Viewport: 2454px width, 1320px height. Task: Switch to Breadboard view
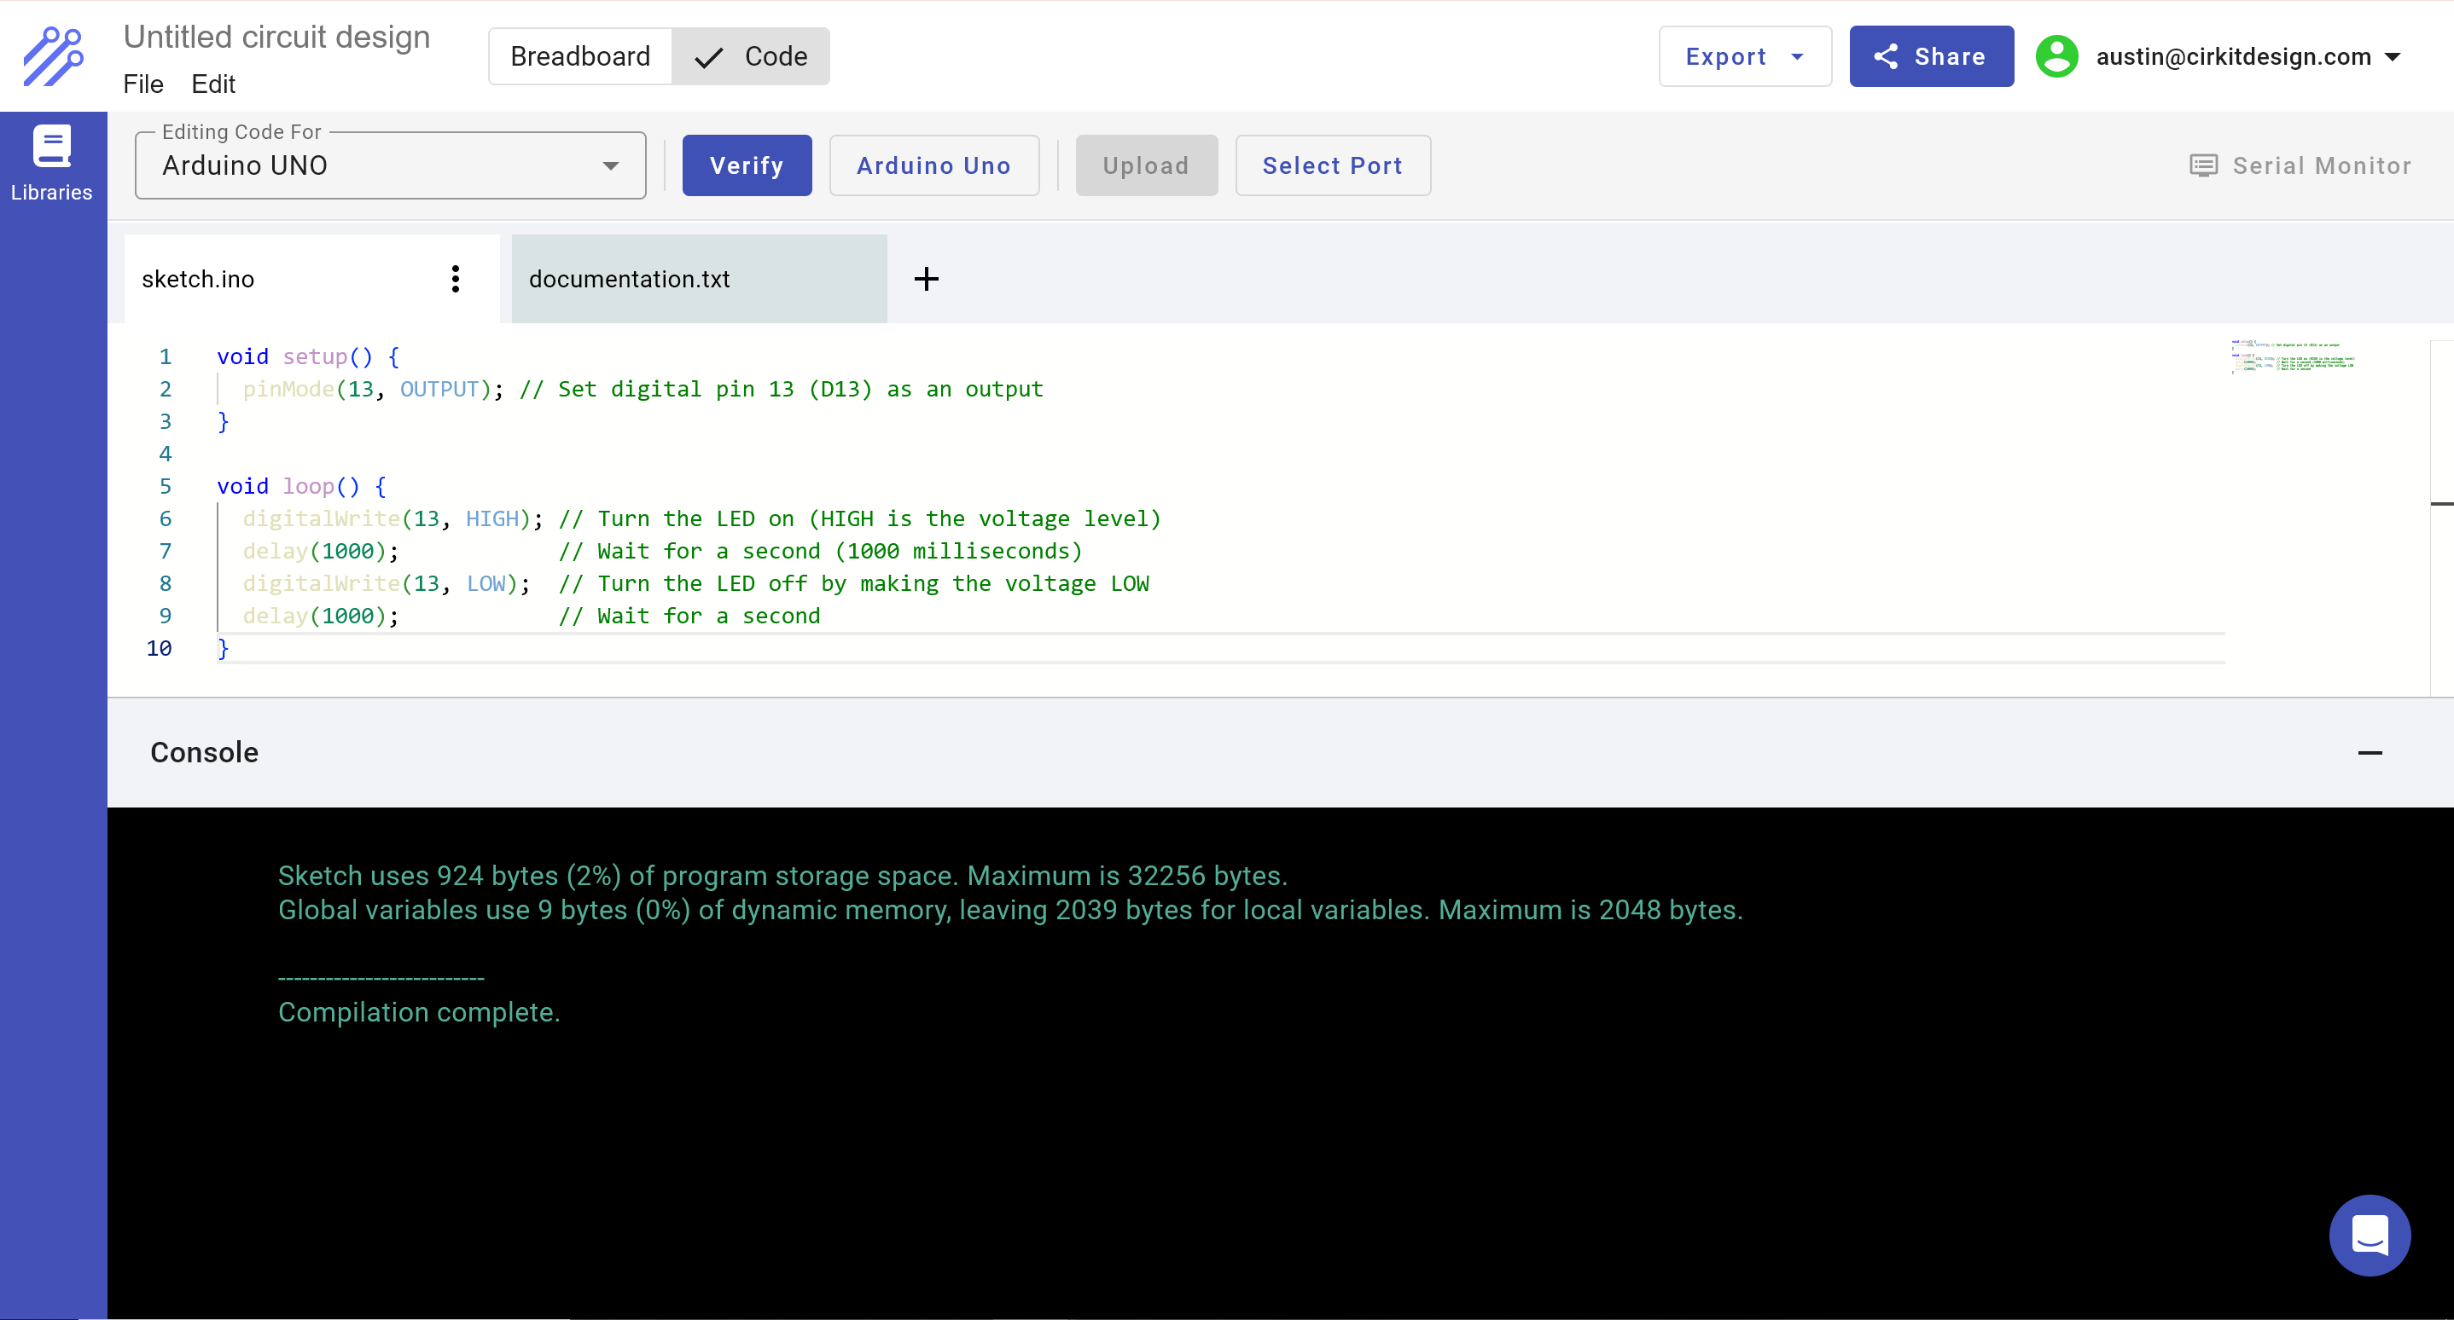pyautogui.click(x=580, y=57)
